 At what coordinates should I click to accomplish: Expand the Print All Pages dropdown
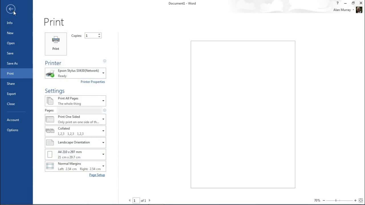click(75, 101)
